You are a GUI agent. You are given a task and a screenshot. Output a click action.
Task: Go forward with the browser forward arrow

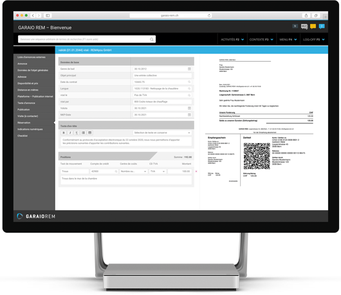[39, 15]
